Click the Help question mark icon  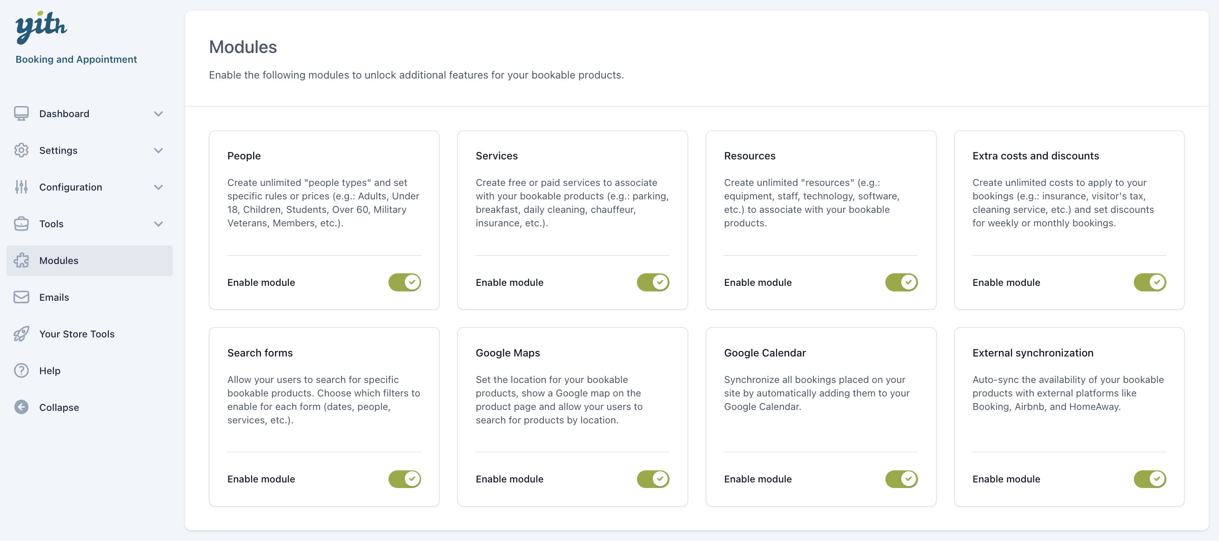coord(21,371)
